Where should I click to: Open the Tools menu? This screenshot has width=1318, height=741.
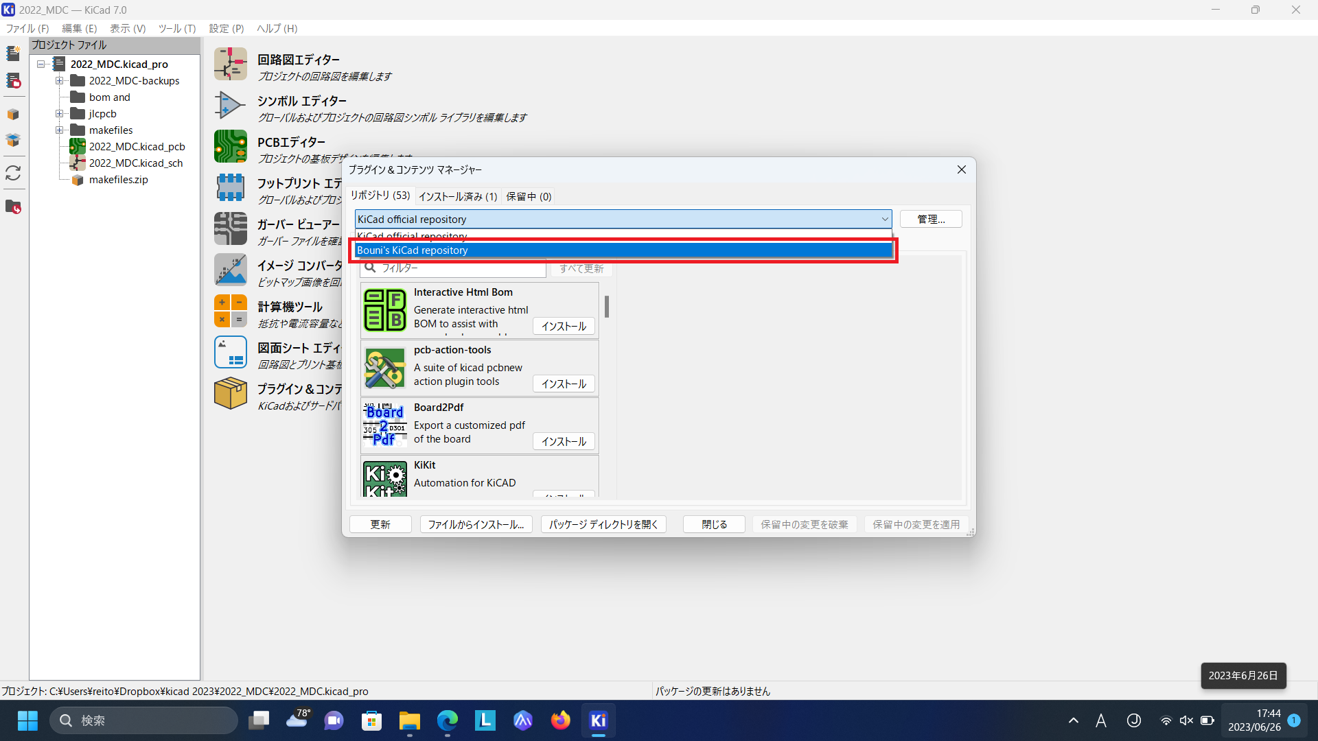point(176,28)
